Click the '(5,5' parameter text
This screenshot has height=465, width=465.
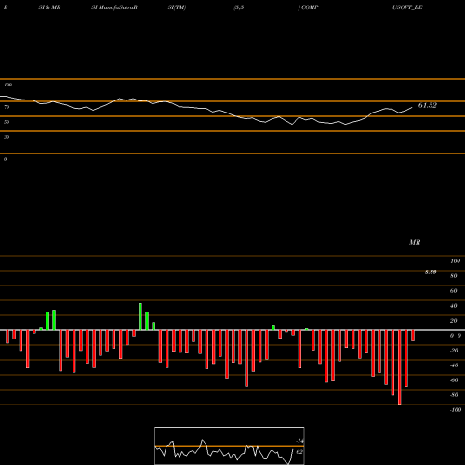(x=239, y=7)
